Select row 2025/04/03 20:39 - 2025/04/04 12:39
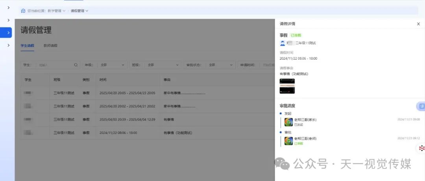Screen dimensions: 425x181 (x=148, y=120)
